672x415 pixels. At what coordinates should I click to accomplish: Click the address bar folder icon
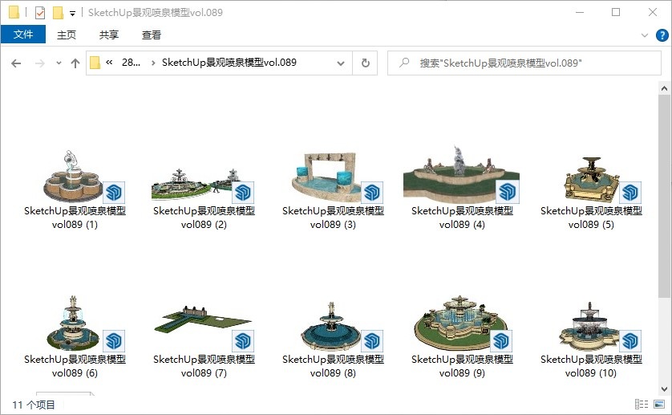coord(95,63)
